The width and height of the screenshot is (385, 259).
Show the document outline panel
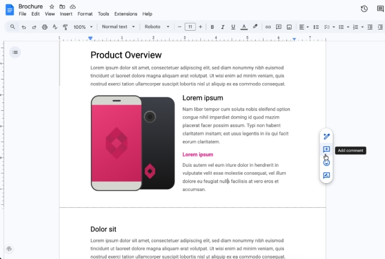click(15, 52)
